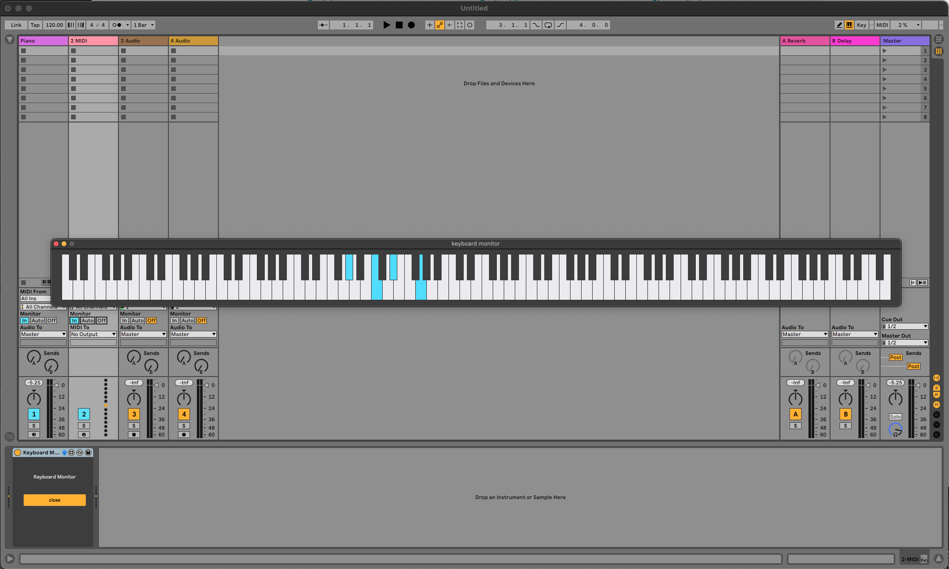
Task: Solo the Piano track
Action: (34, 426)
